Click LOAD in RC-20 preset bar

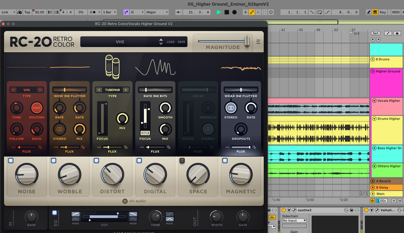171,42
